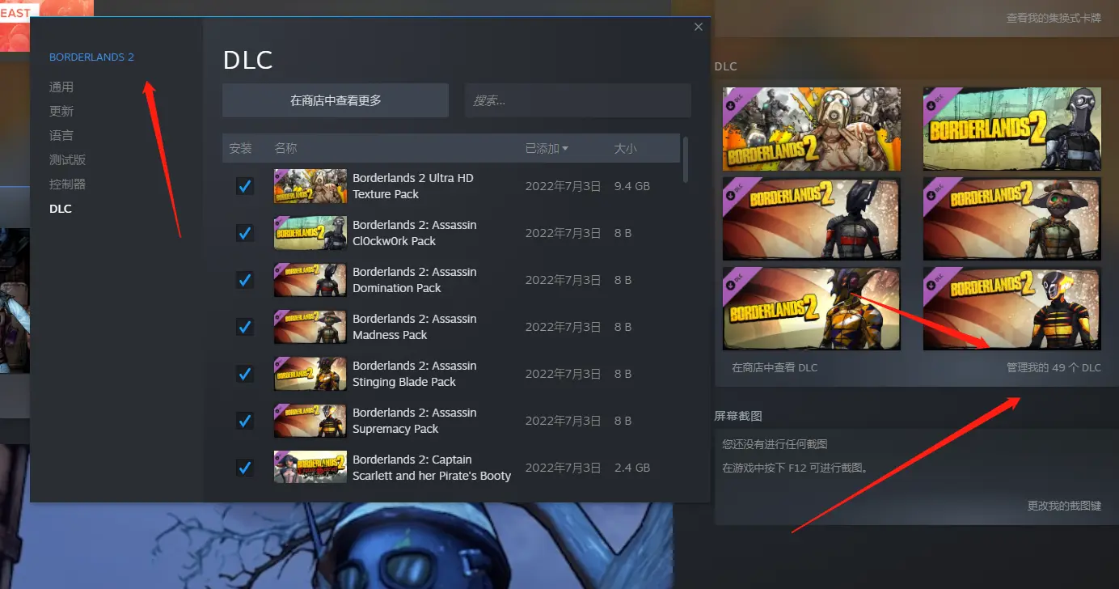Toggle Captain Scarlett DLC install checkbox
This screenshot has height=589, width=1119.
(x=244, y=468)
